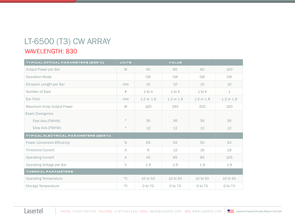Click the Maximum Array Output Power value 320
The image size is (295, 221).
point(202,107)
